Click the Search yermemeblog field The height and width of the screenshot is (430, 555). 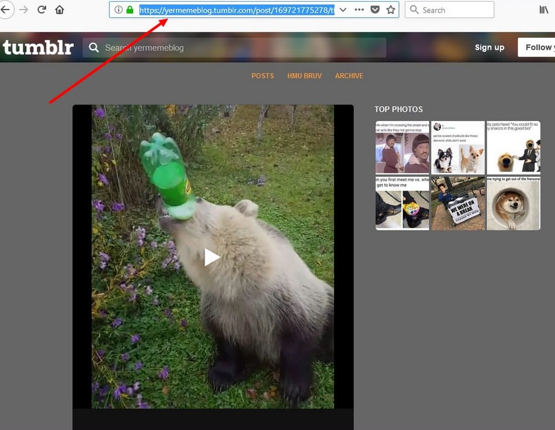234,47
